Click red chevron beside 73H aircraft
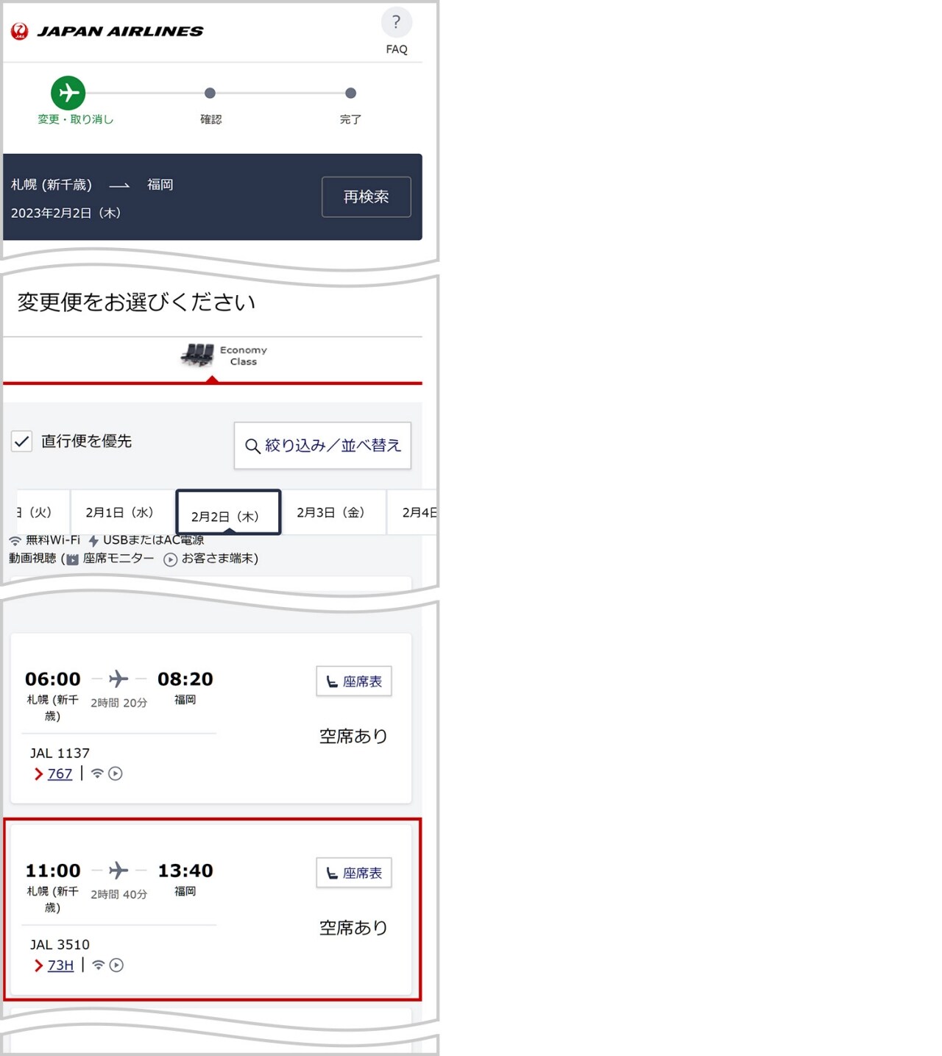This screenshot has width=942, height=1056. point(38,965)
